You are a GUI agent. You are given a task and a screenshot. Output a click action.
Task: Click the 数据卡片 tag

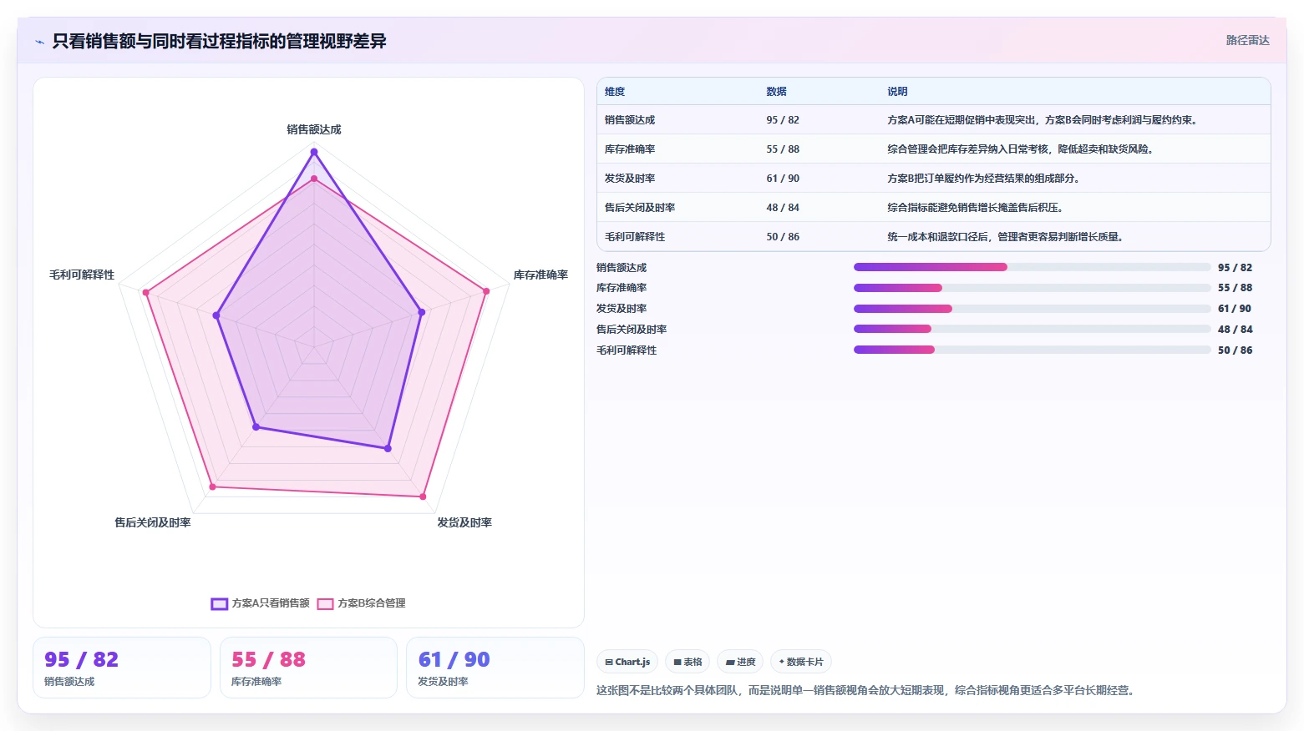tap(800, 662)
